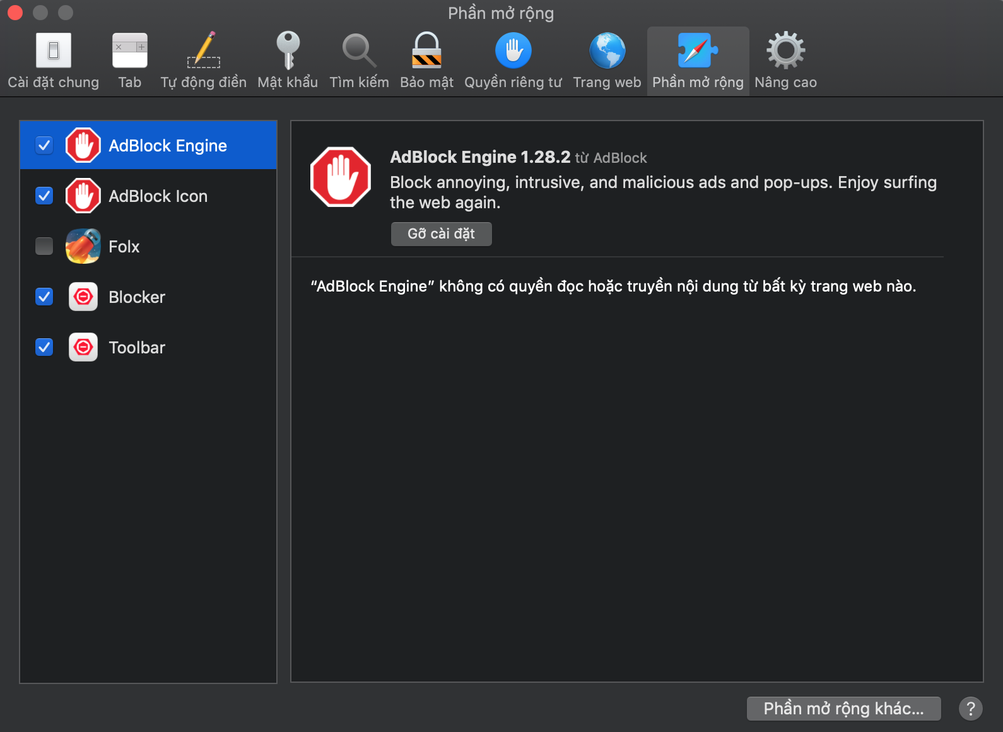Click the "AdBlock Engine 1.28.2" title text

(x=480, y=157)
